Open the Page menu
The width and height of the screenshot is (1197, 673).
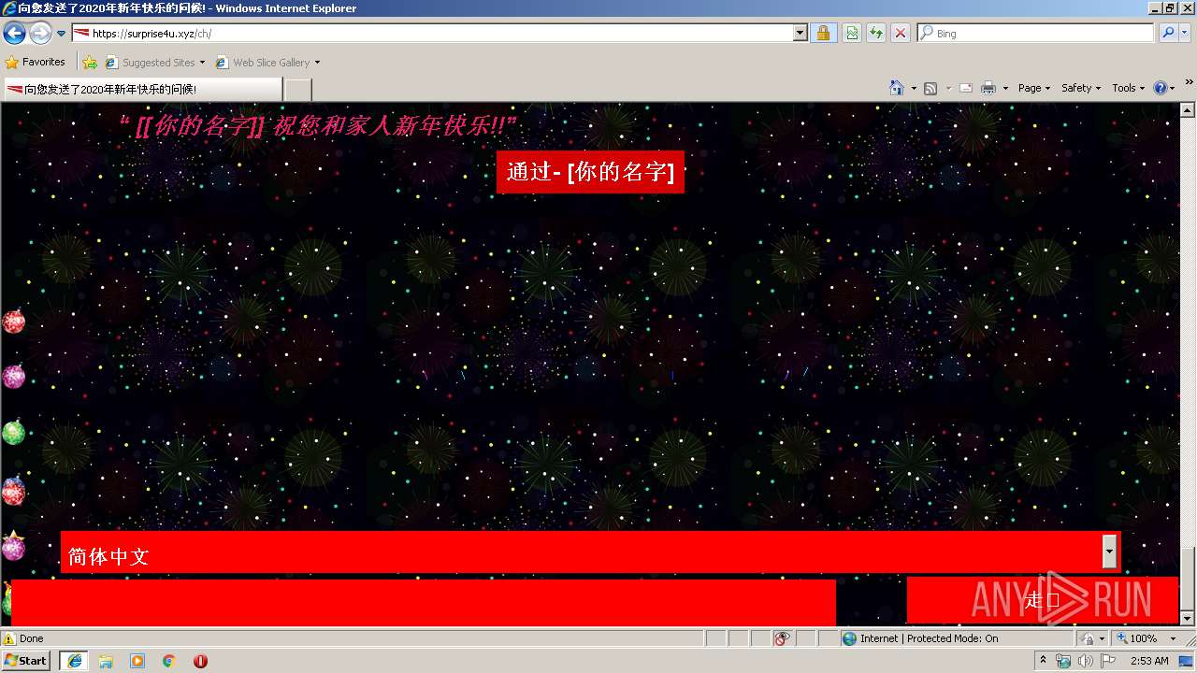(1034, 88)
